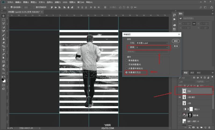Open the 滤镜(T) menu

[57, 2]
